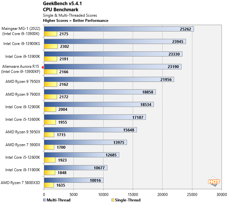Click the Intel Core i9-13900KS multi-thread bar
This screenshot has width=227, height=203.
pyautogui.click(x=115, y=41)
